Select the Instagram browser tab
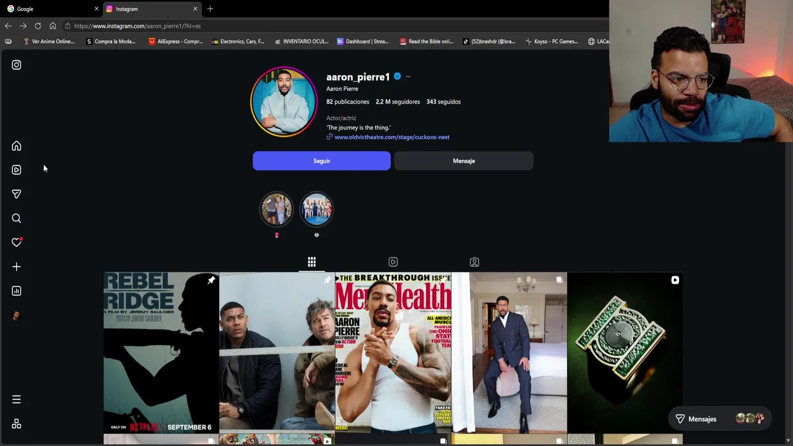 152,9
